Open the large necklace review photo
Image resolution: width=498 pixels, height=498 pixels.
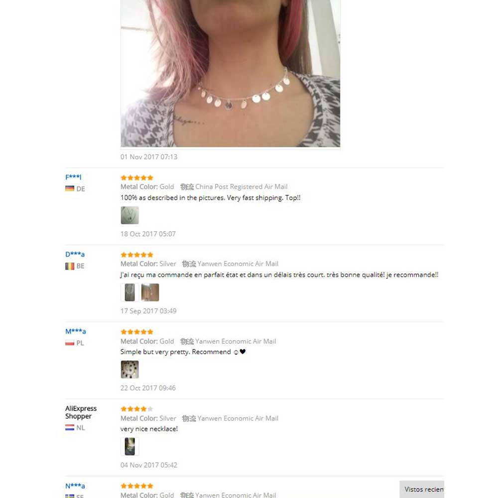(230, 73)
